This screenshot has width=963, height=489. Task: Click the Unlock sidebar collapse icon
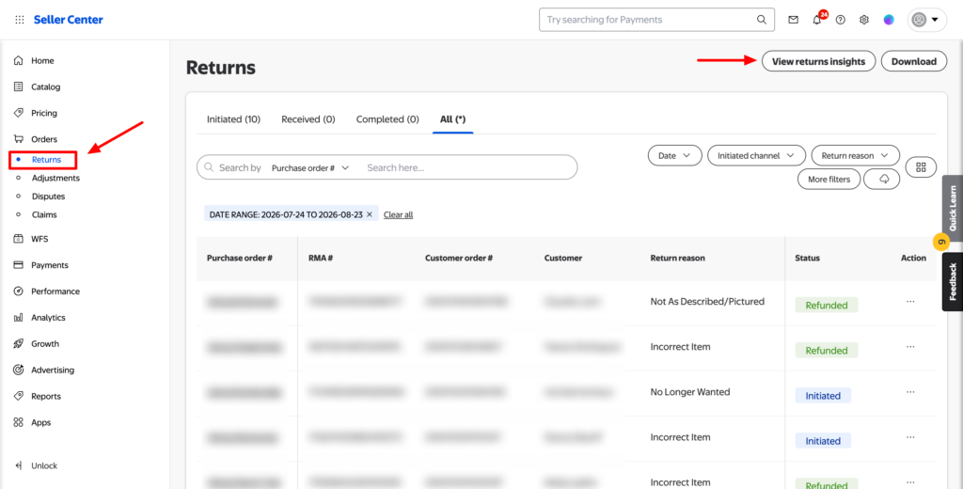(19, 465)
